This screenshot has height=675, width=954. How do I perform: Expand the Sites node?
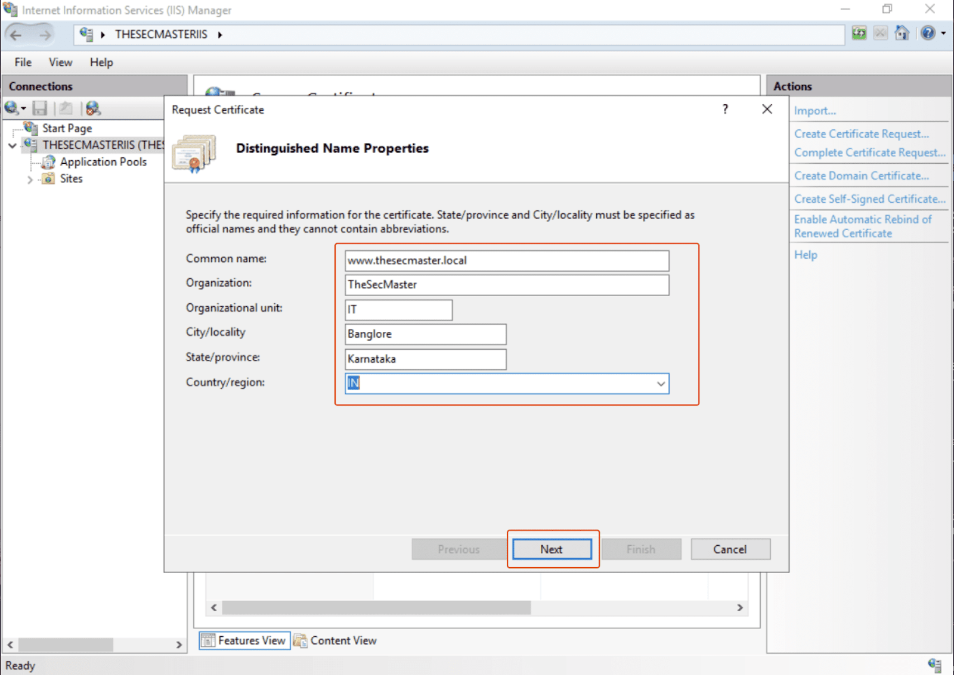(x=30, y=179)
